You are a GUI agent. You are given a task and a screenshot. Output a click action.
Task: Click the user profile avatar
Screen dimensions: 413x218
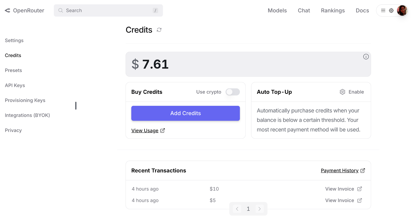tap(402, 11)
